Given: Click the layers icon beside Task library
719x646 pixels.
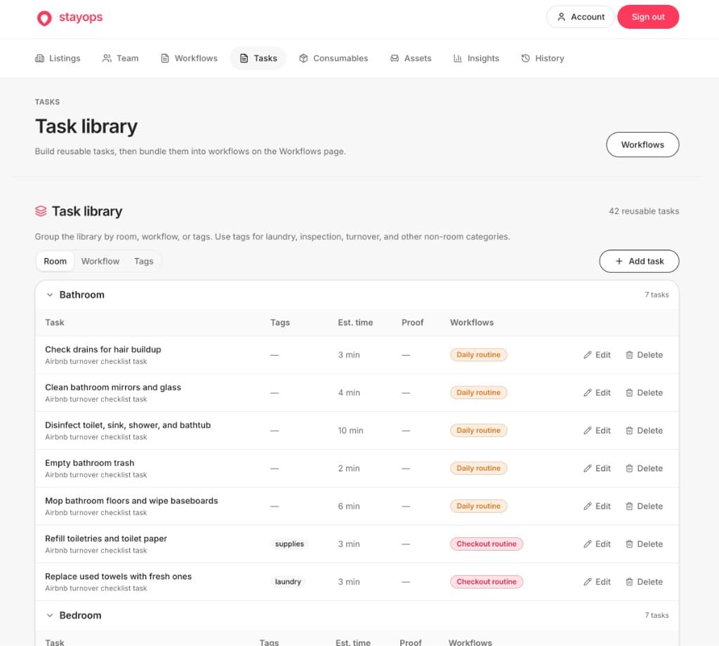Looking at the screenshot, I should (41, 210).
